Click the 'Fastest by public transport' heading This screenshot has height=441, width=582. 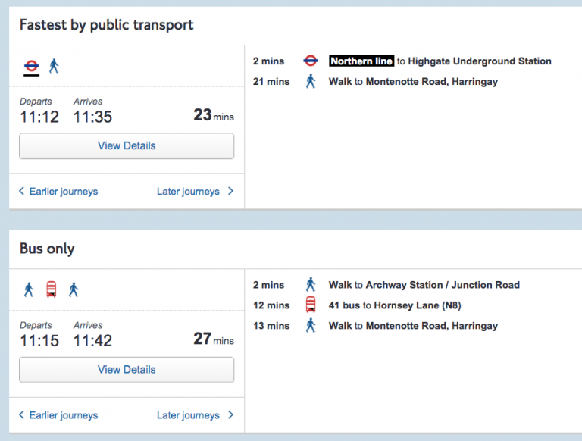click(x=106, y=25)
